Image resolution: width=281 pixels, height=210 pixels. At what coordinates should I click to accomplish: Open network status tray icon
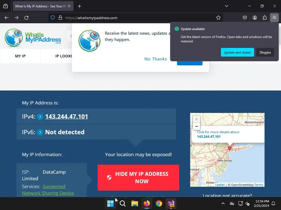pyautogui.click(x=240, y=203)
